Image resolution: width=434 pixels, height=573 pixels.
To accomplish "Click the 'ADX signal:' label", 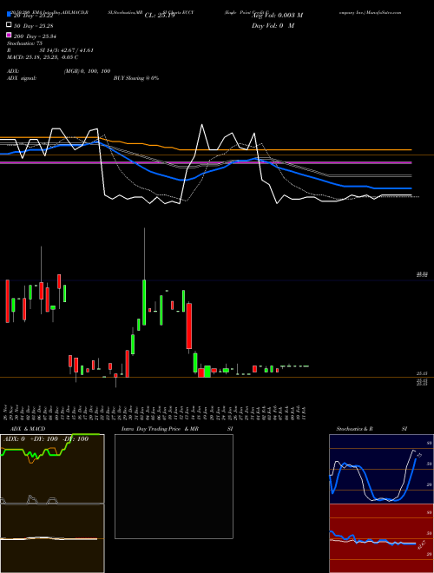I will click(x=22, y=78).
